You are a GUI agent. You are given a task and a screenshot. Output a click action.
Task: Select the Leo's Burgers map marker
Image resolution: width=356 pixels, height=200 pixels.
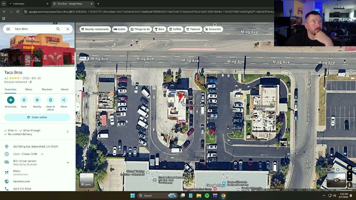[251, 107]
